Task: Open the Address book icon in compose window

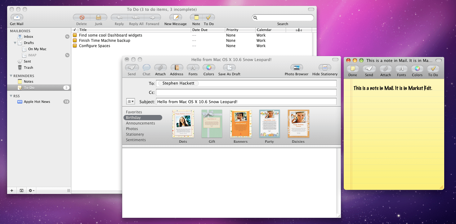Action: 177,68
